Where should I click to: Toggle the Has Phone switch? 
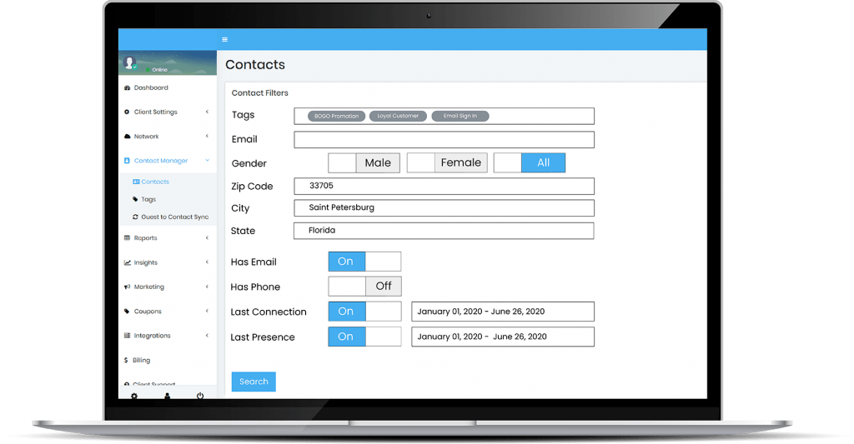[364, 287]
